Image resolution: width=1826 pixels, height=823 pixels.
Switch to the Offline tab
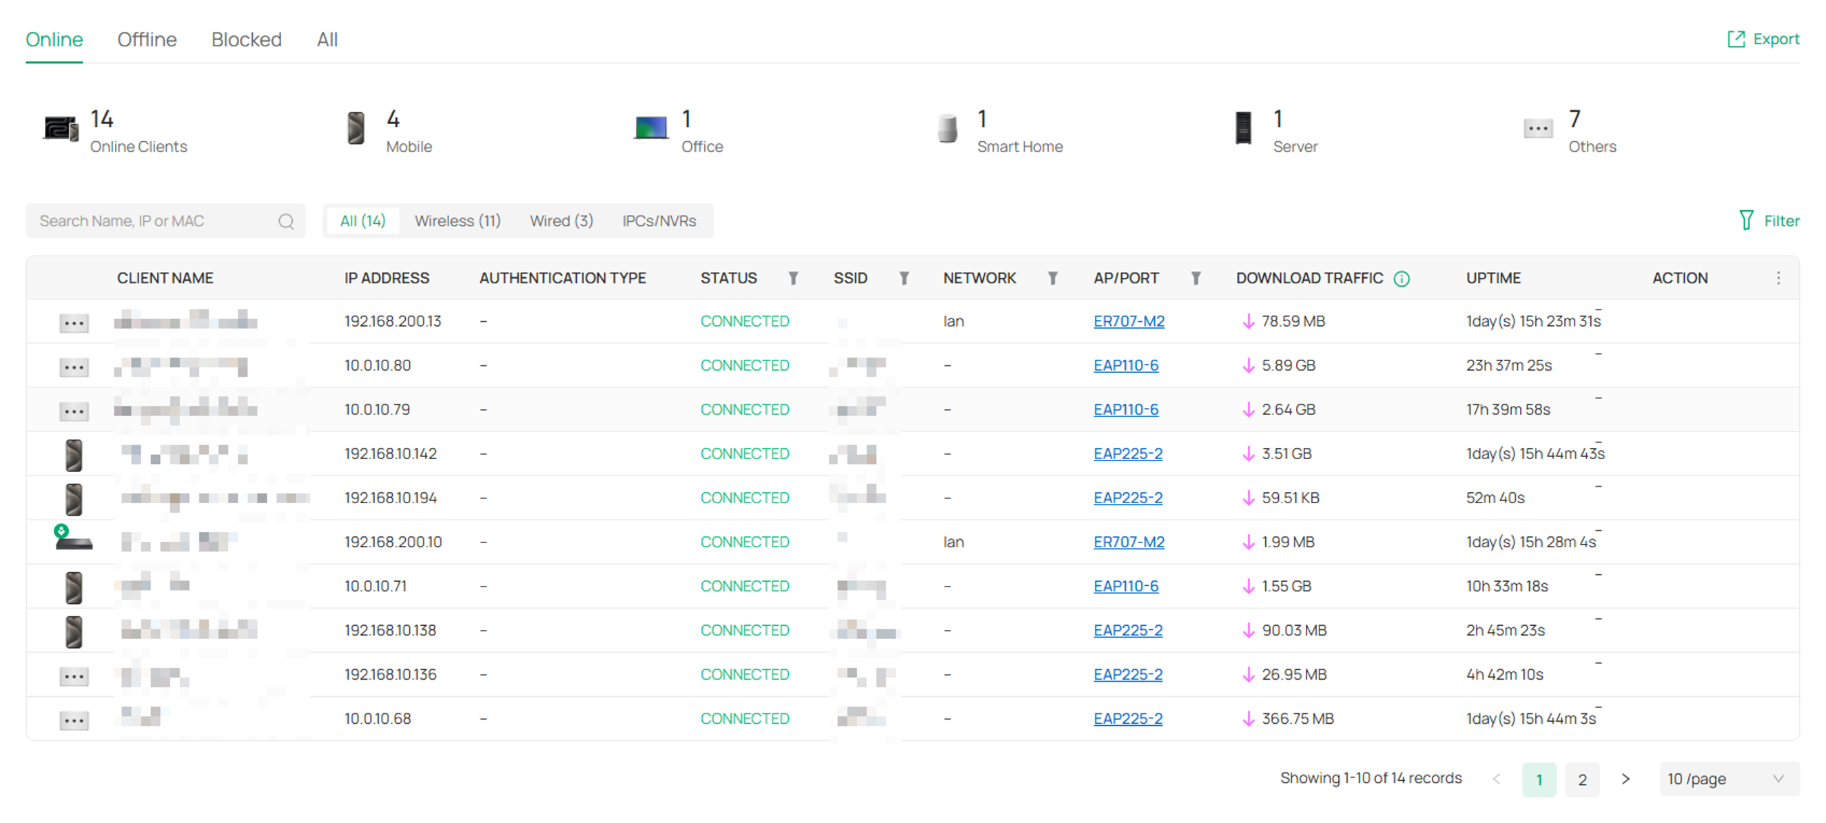147,40
